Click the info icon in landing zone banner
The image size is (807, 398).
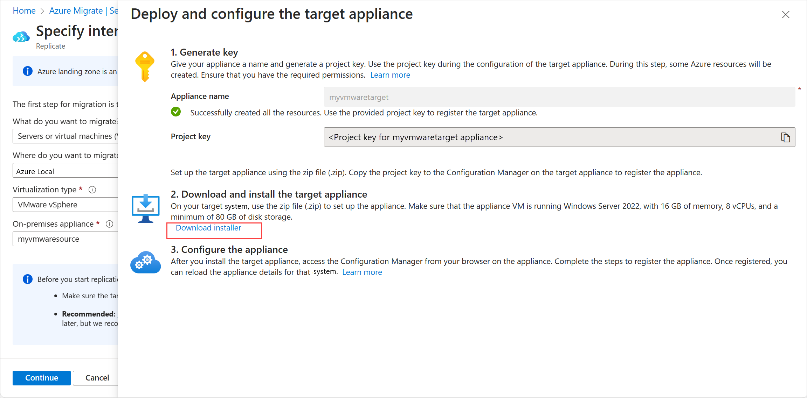[x=27, y=71]
